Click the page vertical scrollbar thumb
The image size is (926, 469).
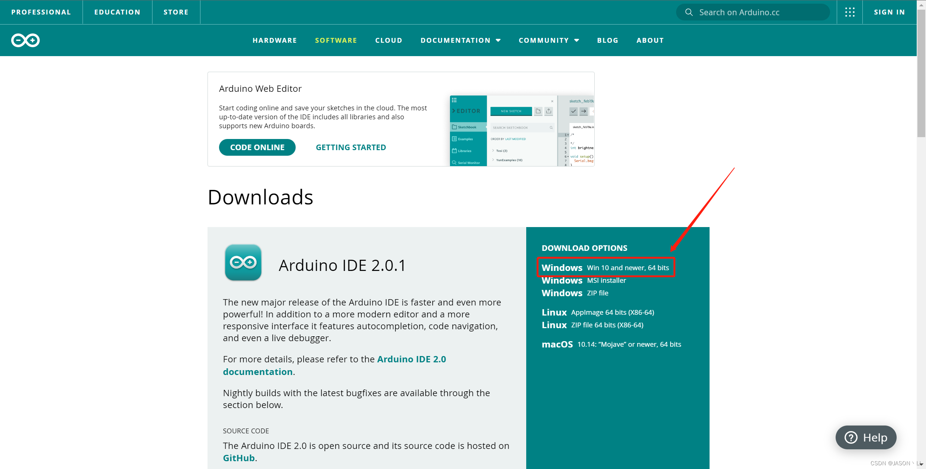[921, 74]
